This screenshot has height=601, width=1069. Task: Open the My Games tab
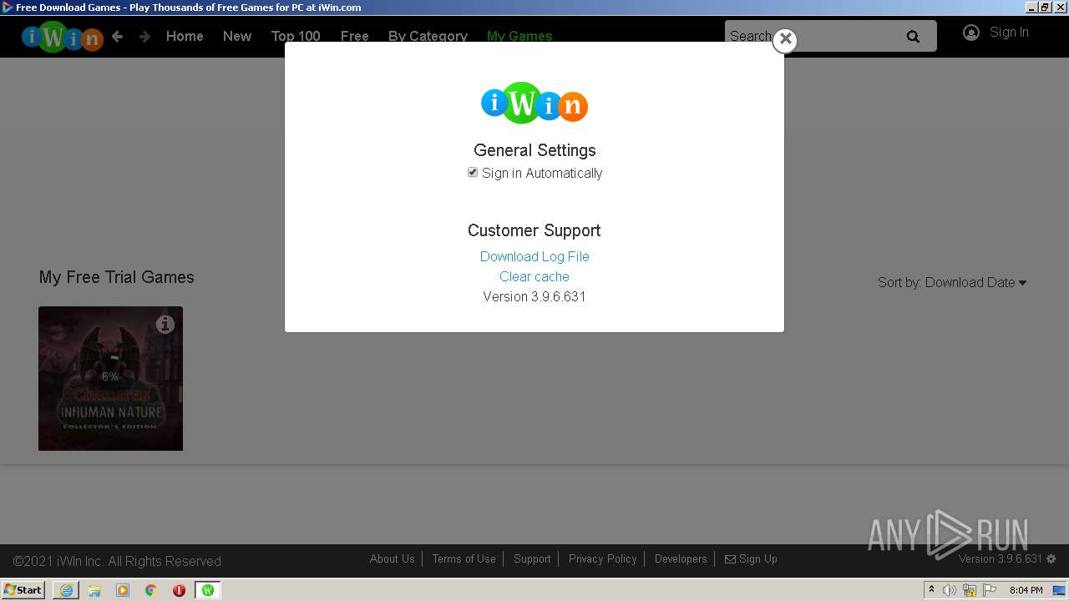[x=519, y=36]
